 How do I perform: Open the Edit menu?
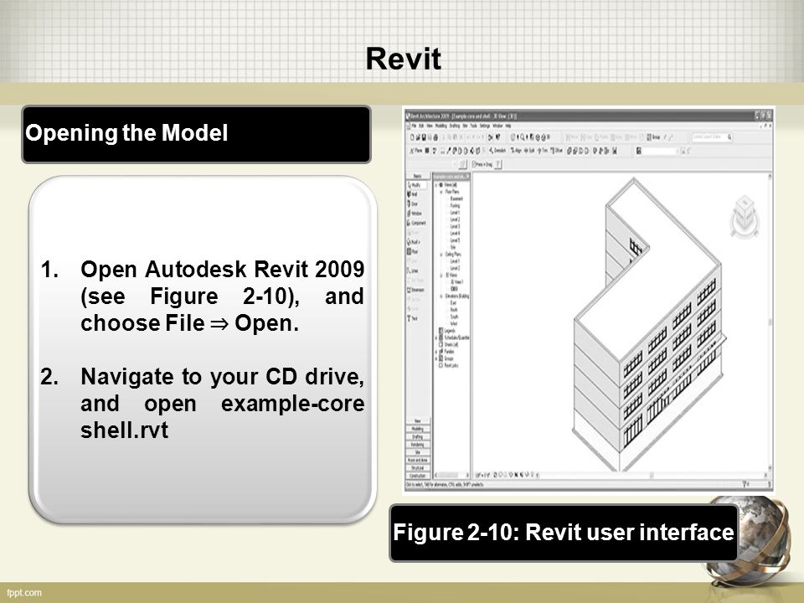[421, 126]
